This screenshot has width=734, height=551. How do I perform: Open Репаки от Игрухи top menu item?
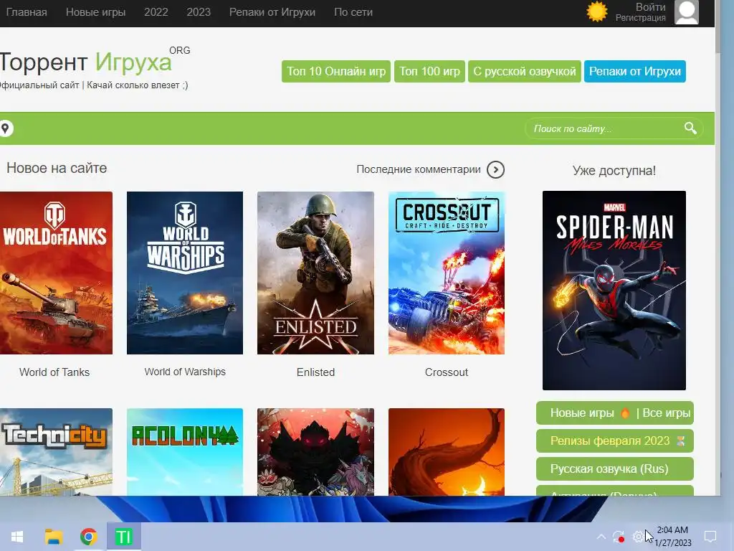[272, 12]
